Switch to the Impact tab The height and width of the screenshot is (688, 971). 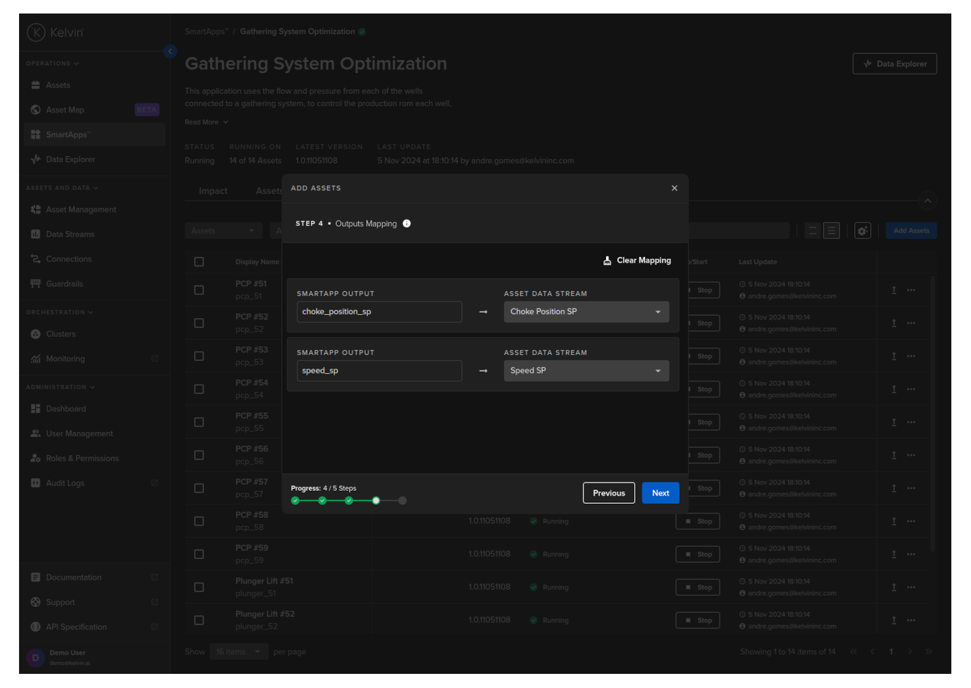[213, 191]
